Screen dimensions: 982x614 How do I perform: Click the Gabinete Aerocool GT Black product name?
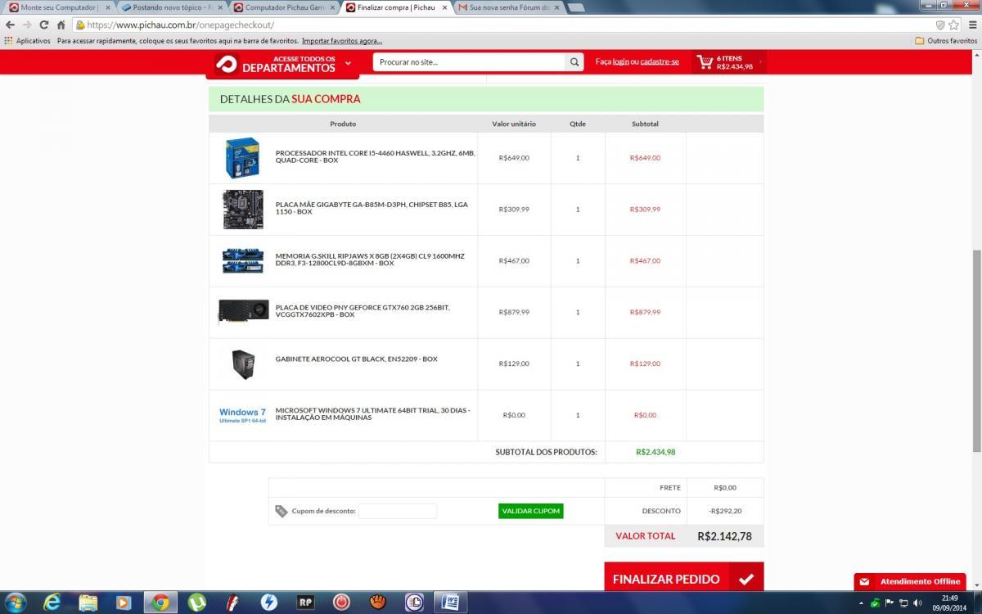[x=356, y=359]
